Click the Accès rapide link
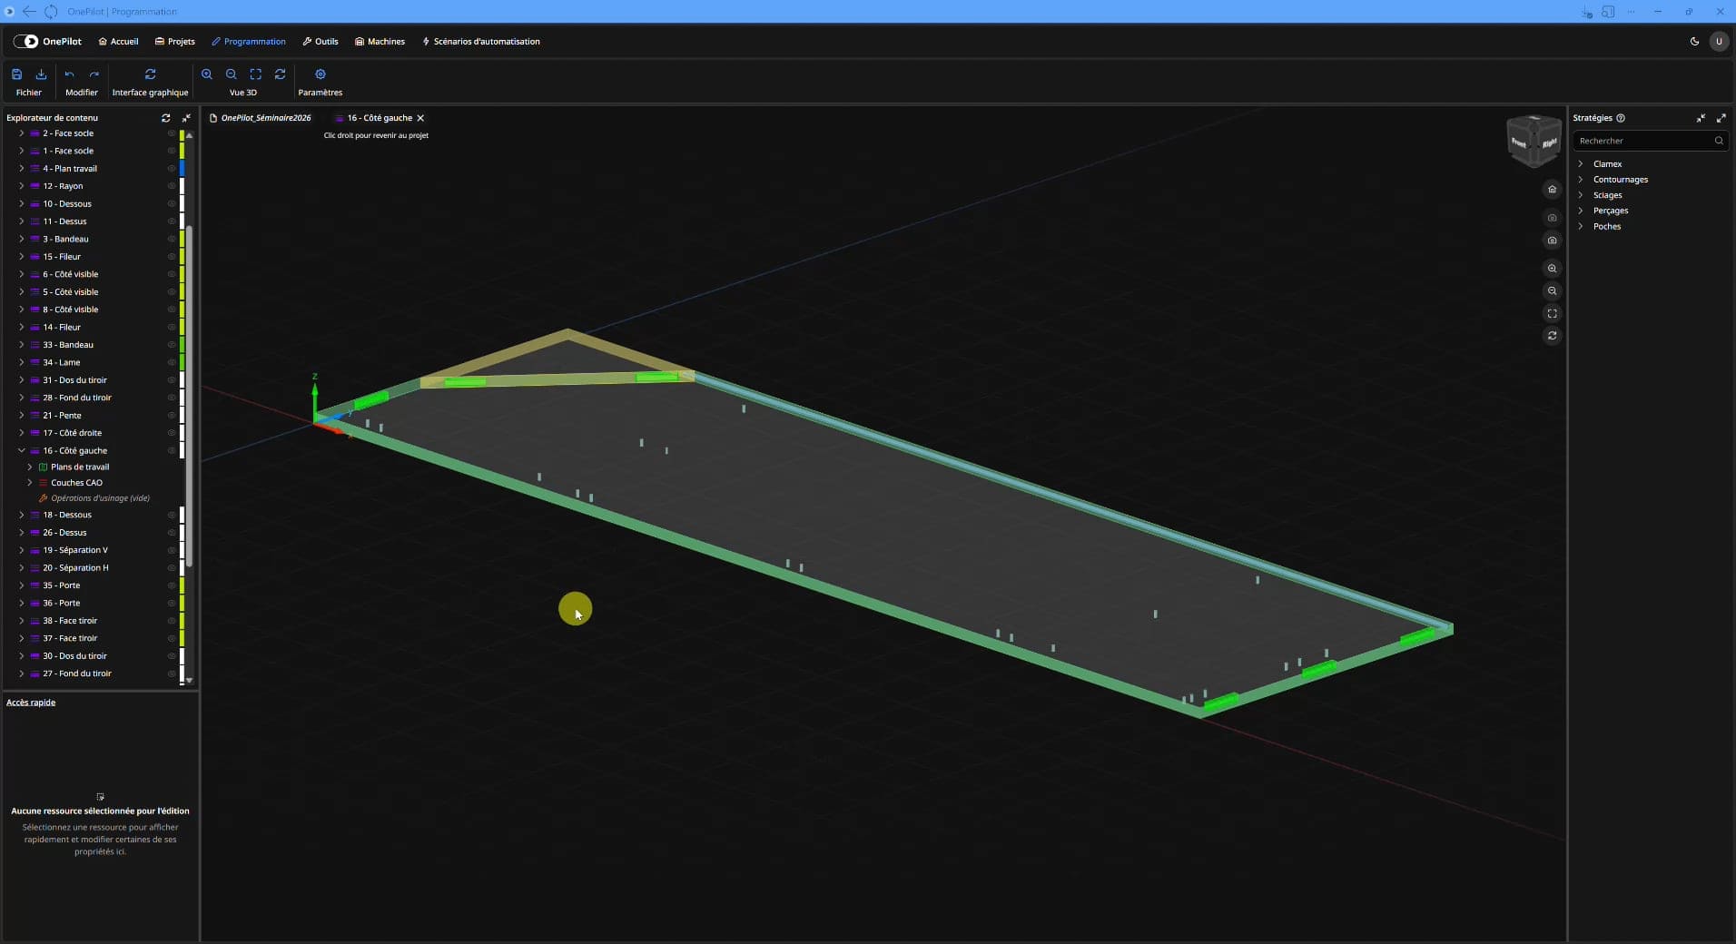Screen dimensions: 1736x944 31,703
